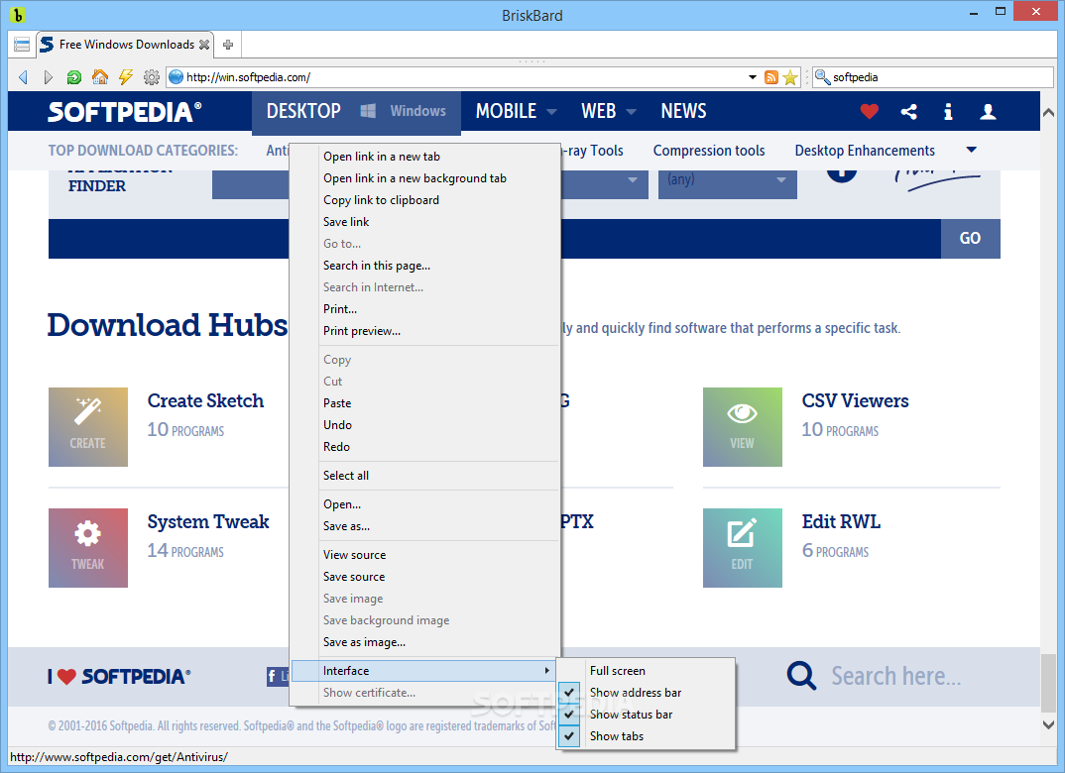Click the Softpedia logo in the header
This screenshot has width=1065, height=773.
point(124,112)
